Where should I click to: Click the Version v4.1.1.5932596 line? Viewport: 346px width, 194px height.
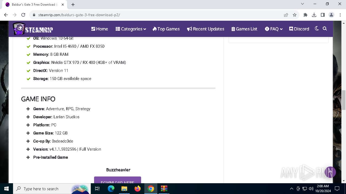click(67, 149)
